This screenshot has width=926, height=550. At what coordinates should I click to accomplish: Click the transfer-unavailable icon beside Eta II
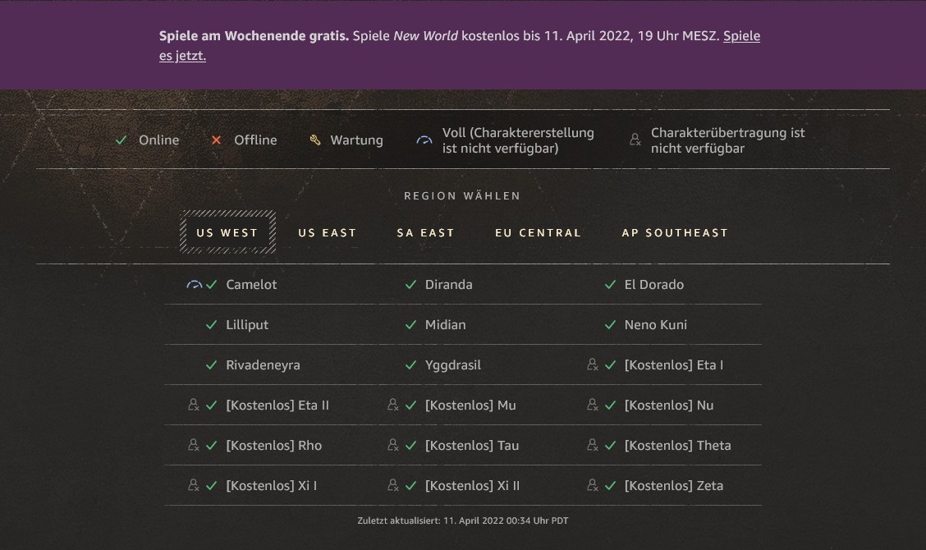pos(194,405)
